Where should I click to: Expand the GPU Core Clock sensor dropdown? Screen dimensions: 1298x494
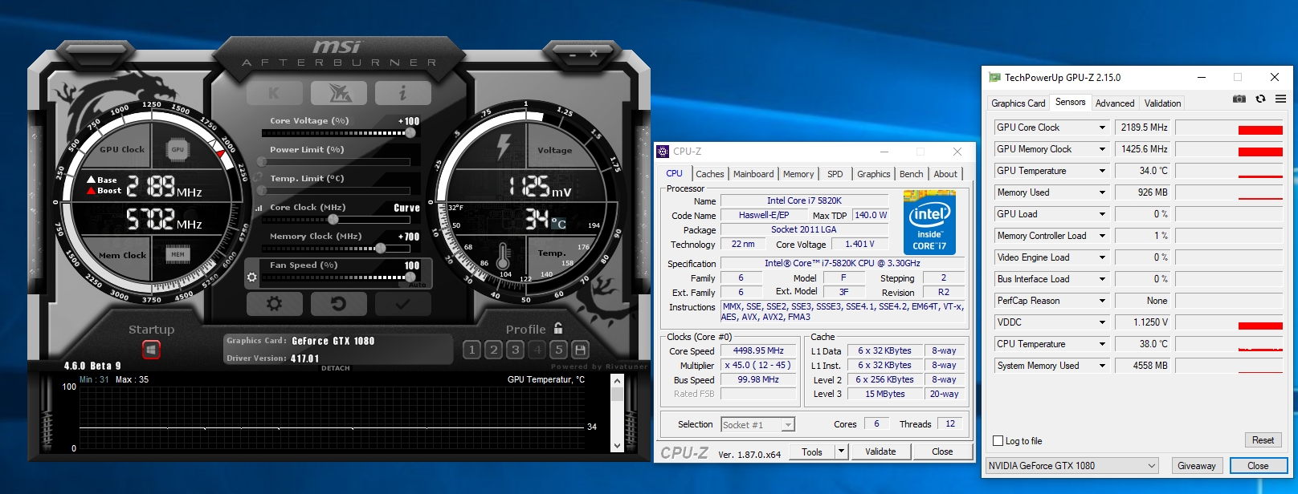[1102, 128]
